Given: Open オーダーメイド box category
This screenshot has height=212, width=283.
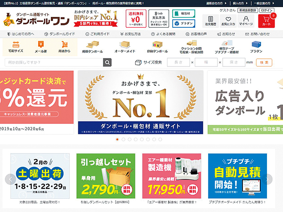Looking at the screenshot, I should [125, 47].
